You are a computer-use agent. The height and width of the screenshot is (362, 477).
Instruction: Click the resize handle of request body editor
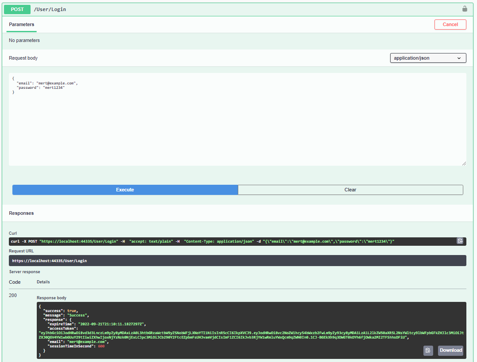(464, 163)
